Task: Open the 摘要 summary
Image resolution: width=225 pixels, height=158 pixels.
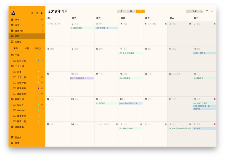Action: (x=27, y=143)
